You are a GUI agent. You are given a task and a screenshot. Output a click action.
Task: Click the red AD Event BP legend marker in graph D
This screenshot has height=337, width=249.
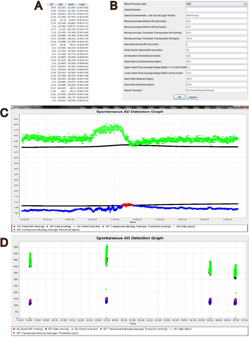pyautogui.click(x=14, y=329)
